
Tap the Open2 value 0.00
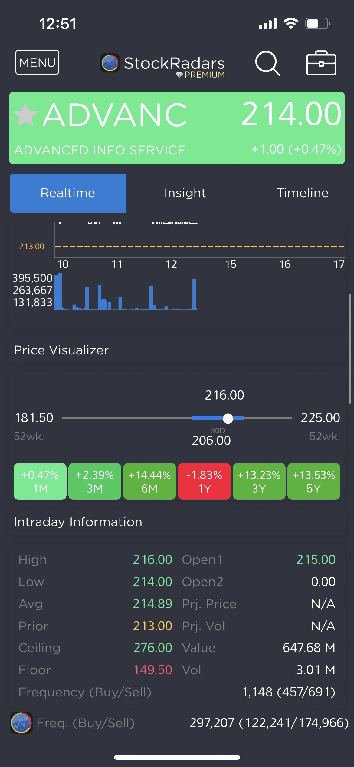point(323,582)
